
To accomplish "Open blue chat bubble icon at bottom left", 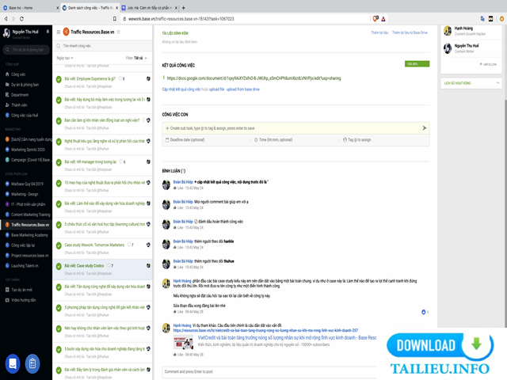I will (13, 363).
